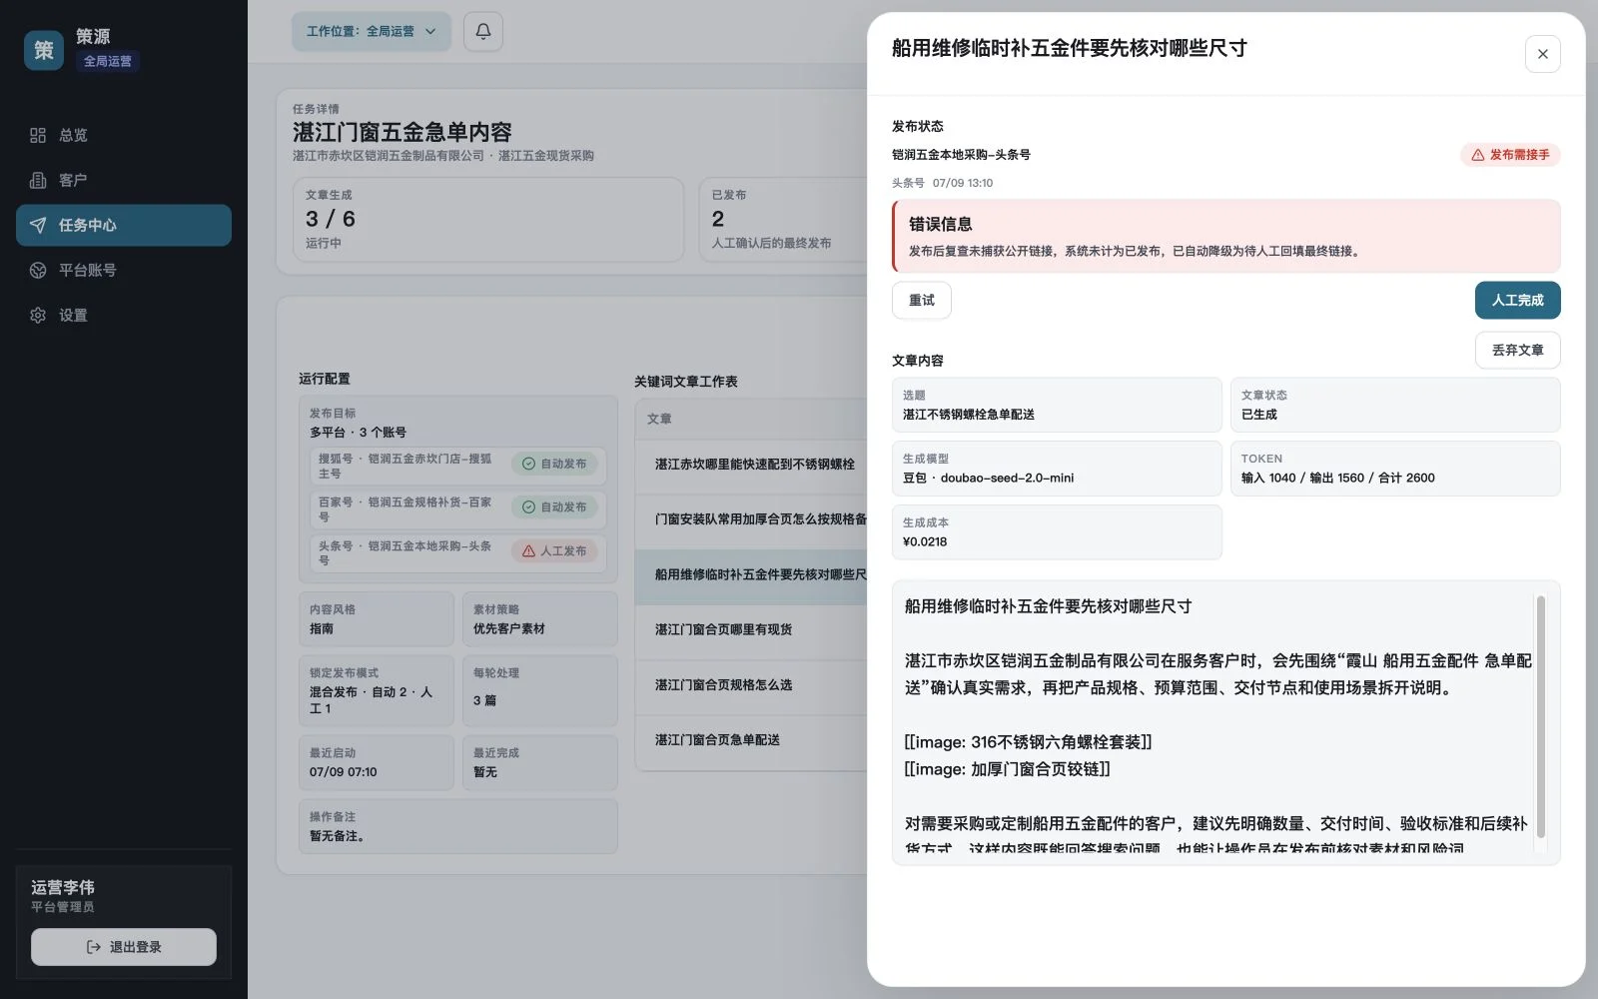
Task: Click the [[image: 316不锈钢六角螺栓套装]] placeholder
Action: click(x=1028, y=742)
